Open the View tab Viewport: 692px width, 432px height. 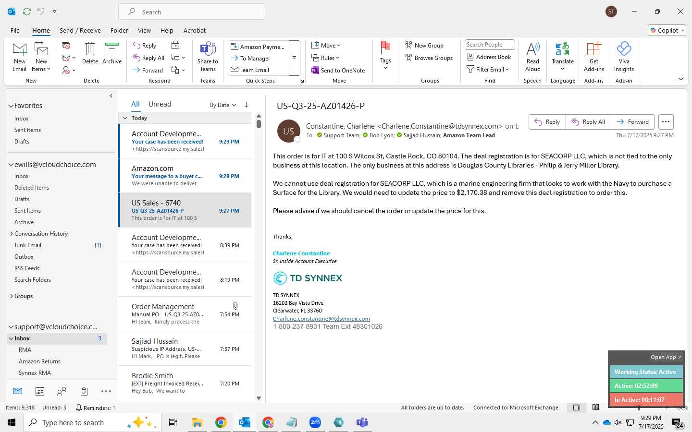click(x=144, y=30)
